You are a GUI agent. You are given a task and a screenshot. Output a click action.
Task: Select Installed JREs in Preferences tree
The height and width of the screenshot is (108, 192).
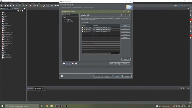pos(69,21)
